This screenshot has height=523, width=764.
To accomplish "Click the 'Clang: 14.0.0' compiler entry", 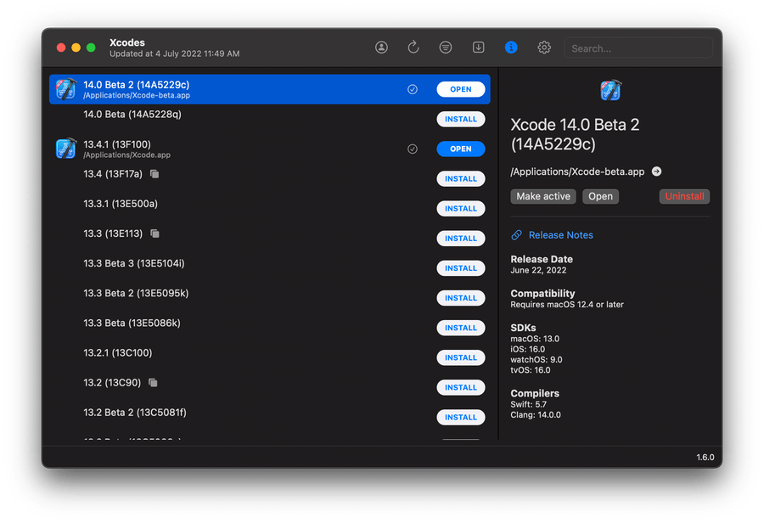I will pos(536,415).
